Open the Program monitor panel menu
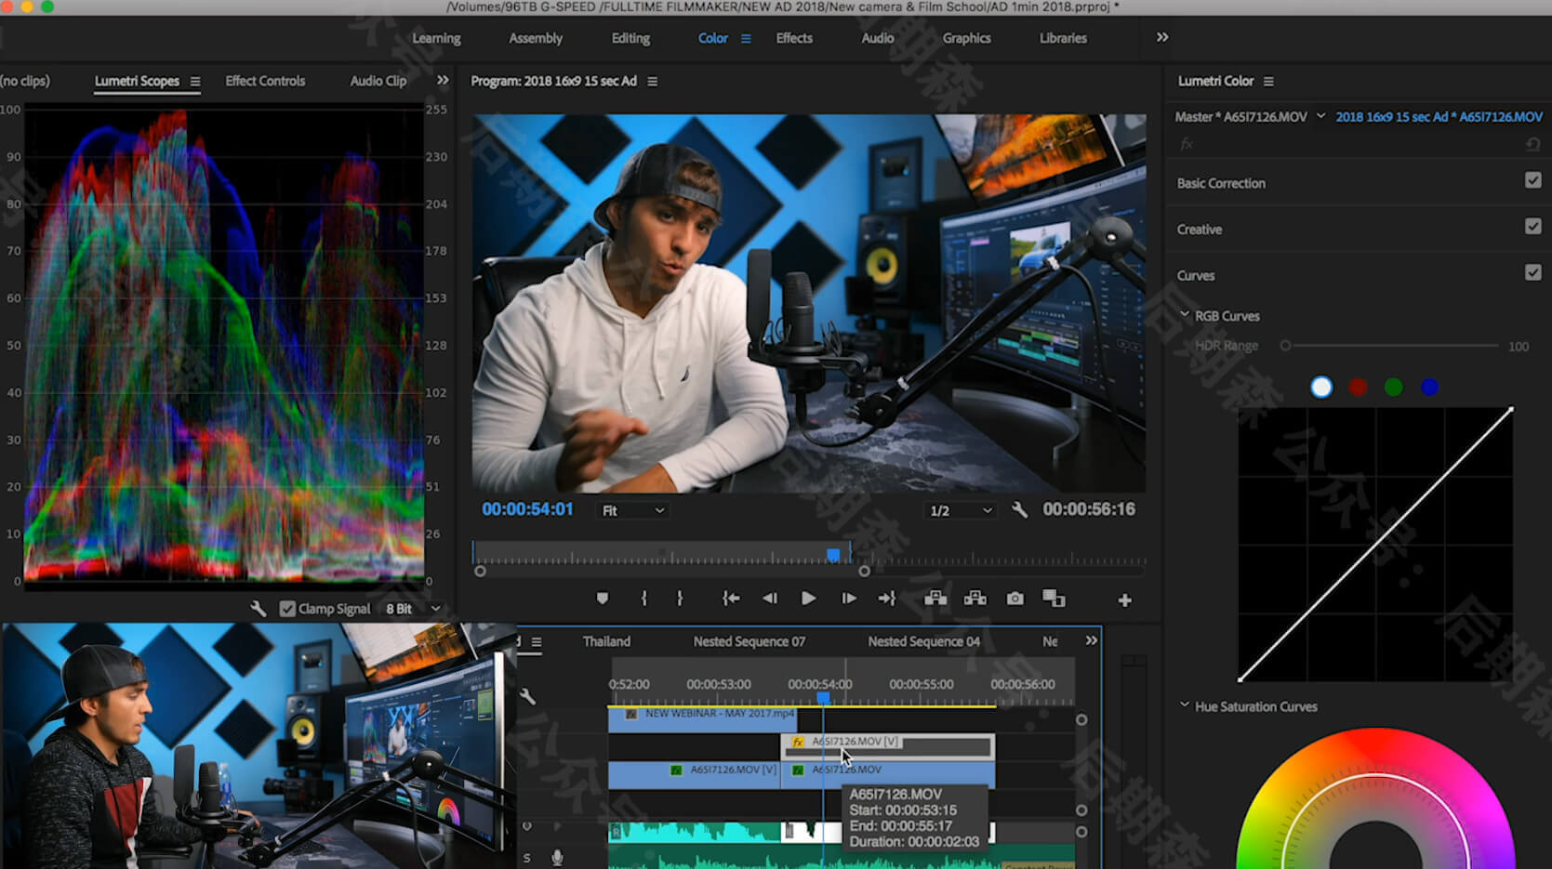The width and height of the screenshot is (1552, 869). 652,82
